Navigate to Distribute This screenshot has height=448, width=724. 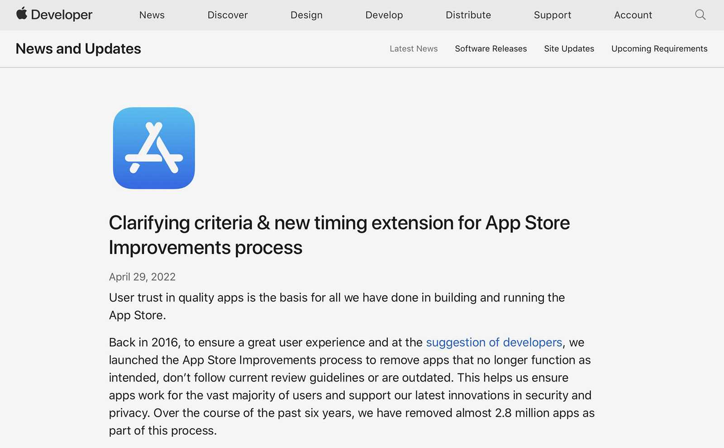pyautogui.click(x=468, y=15)
